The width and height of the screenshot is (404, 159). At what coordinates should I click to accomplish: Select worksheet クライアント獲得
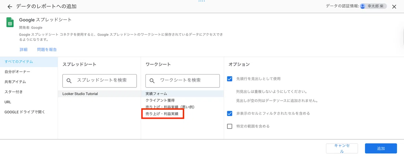[182, 100]
